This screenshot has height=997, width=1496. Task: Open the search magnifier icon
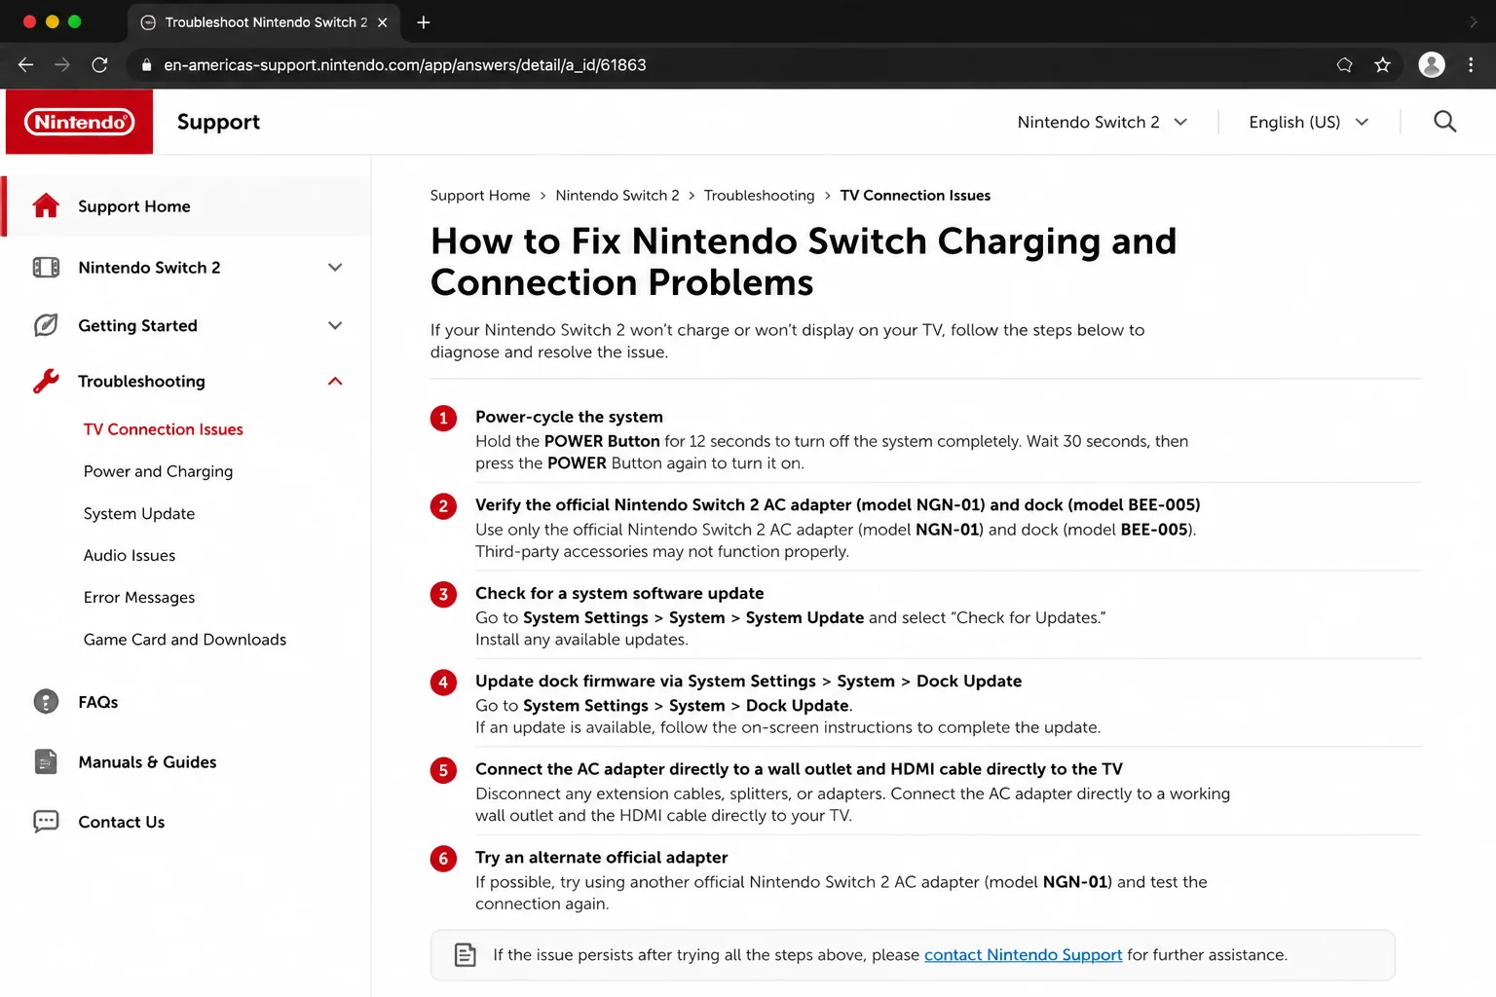1444,122
